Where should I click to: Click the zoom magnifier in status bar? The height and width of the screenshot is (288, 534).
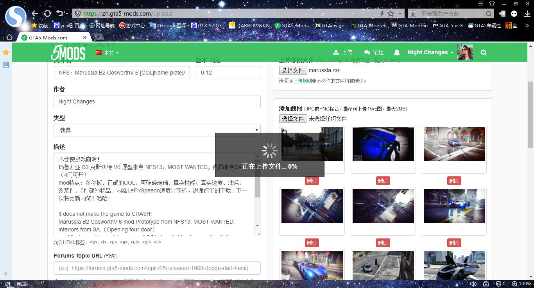[515, 284]
